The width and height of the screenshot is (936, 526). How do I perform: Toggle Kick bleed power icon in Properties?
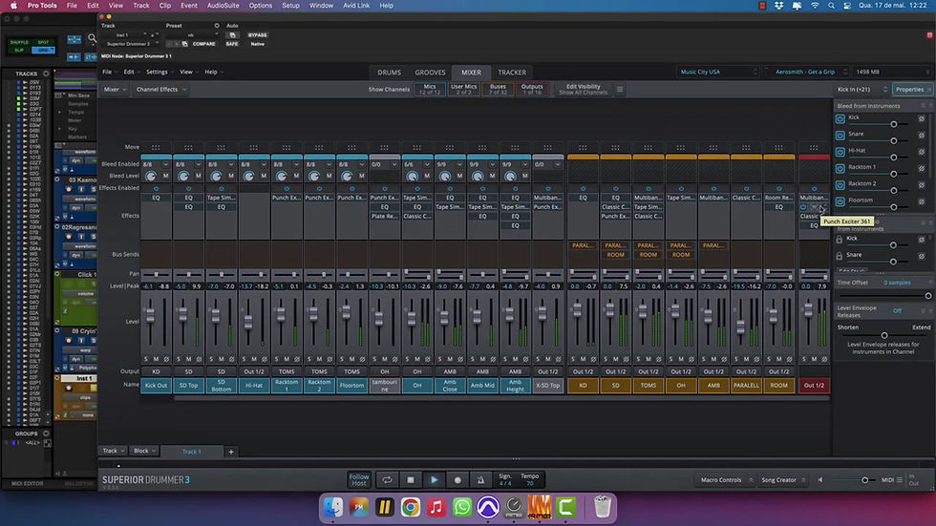[840, 118]
